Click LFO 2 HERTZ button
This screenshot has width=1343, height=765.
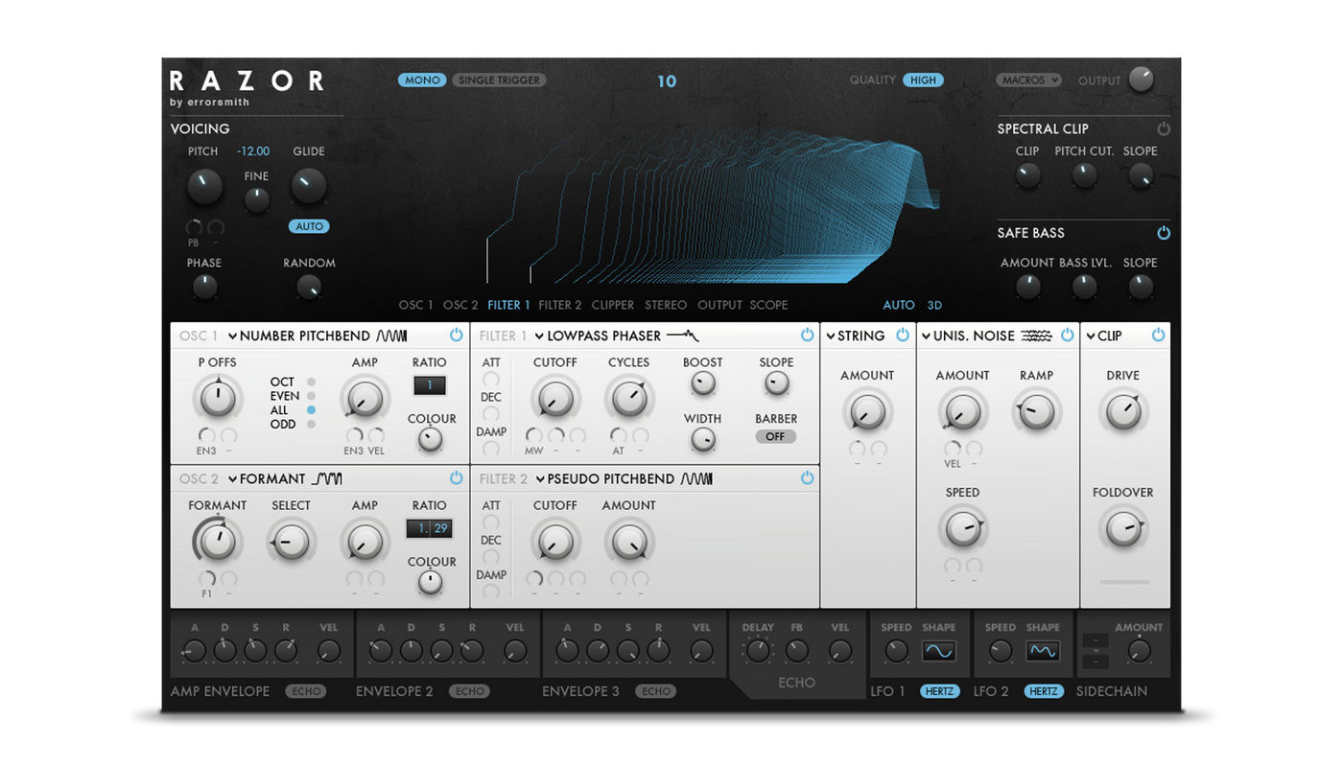pyautogui.click(x=1044, y=691)
